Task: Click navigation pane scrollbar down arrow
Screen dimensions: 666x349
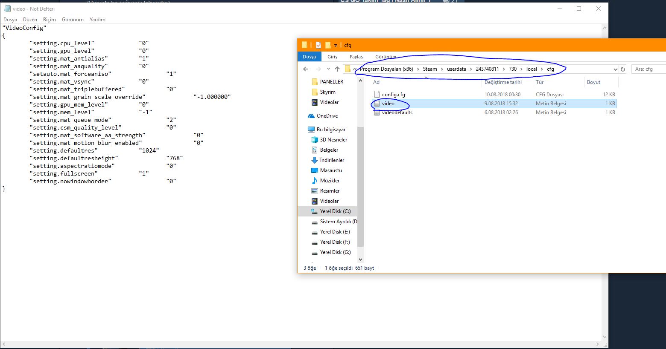Action: [x=360, y=259]
